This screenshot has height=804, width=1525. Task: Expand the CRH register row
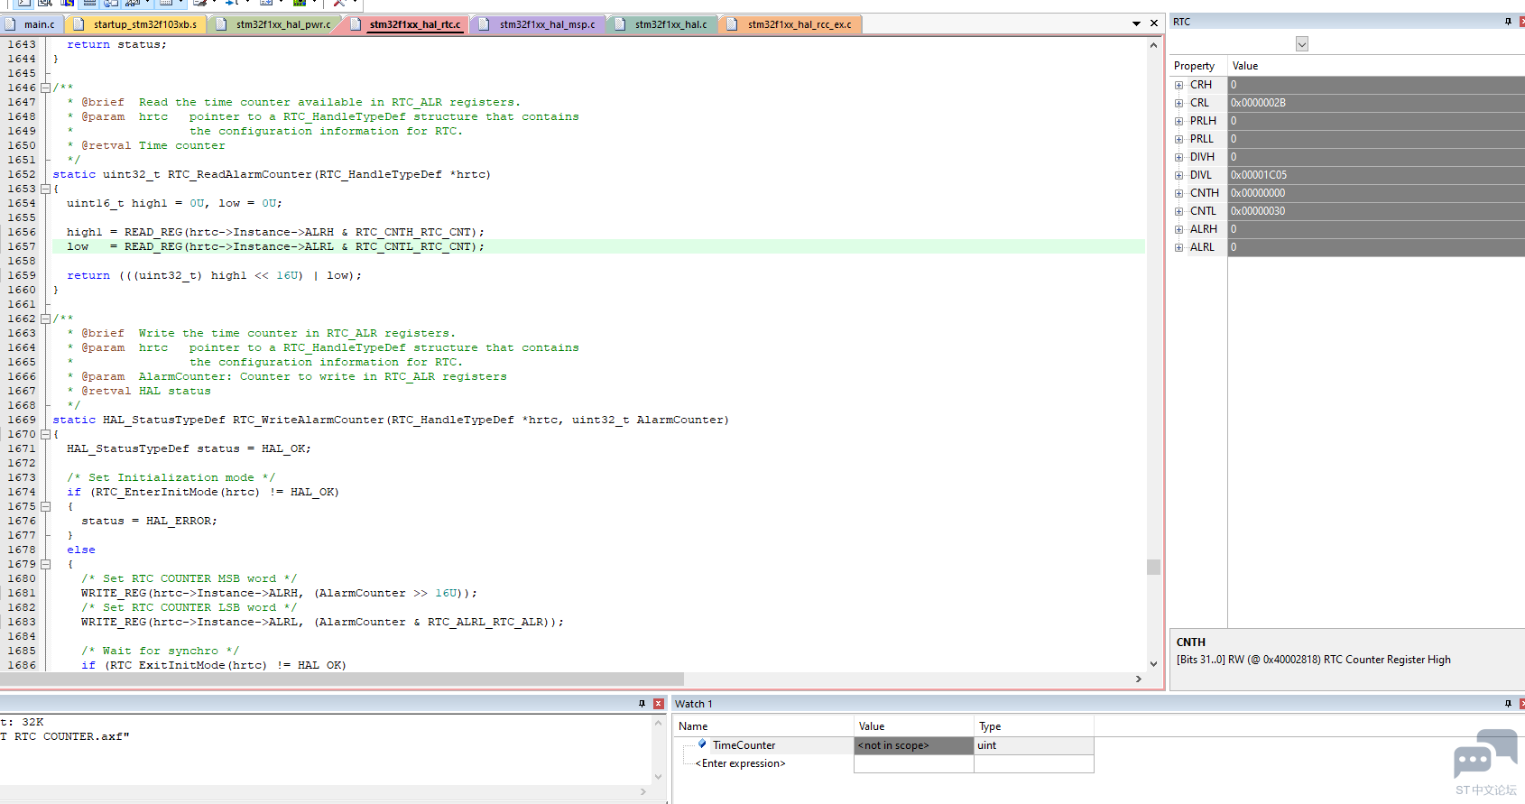1178,85
